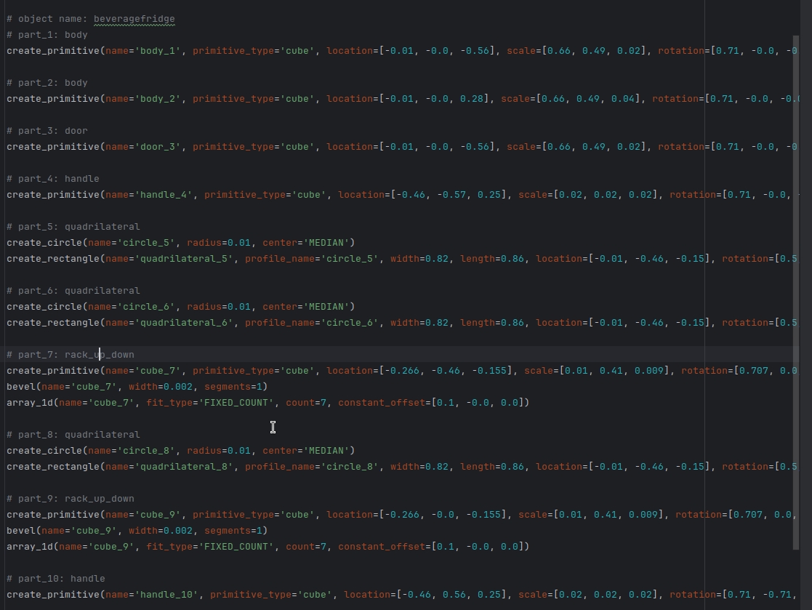This screenshot has width=812, height=610.
Task: Click the word beveragefridge in the first comment
Action: [134, 19]
